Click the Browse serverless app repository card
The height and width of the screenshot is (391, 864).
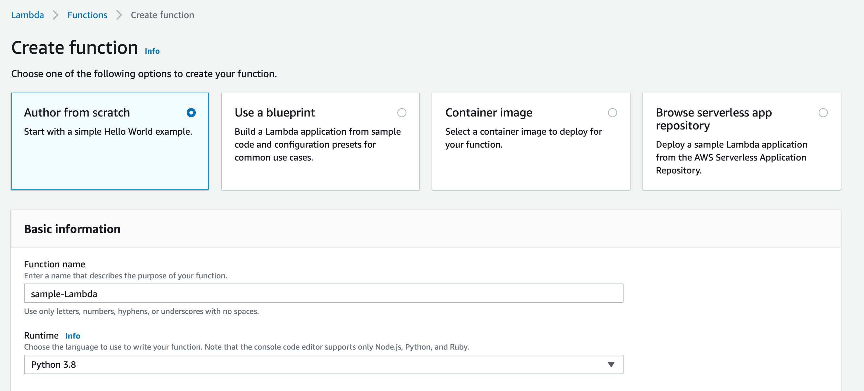(x=741, y=158)
